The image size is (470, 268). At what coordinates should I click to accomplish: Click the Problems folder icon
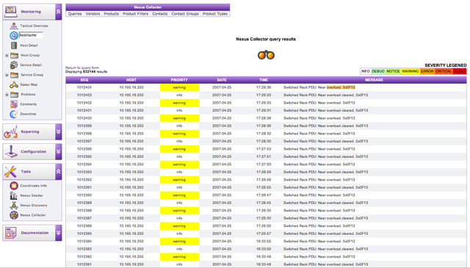point(14,95)
